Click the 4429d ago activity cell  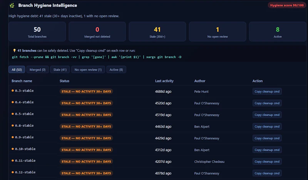point(163,138)
